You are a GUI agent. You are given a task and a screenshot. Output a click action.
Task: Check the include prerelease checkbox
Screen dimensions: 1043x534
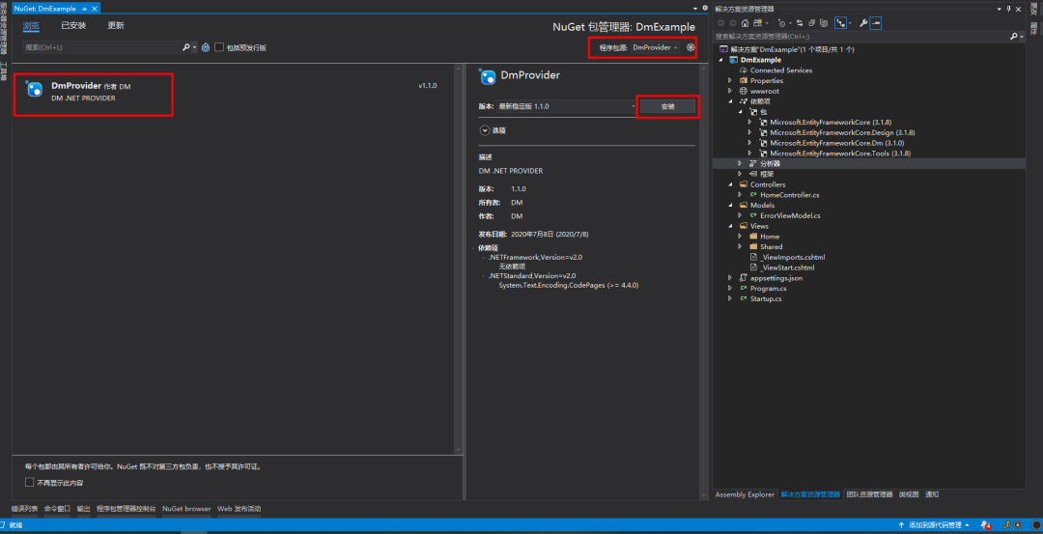(219, 47)
